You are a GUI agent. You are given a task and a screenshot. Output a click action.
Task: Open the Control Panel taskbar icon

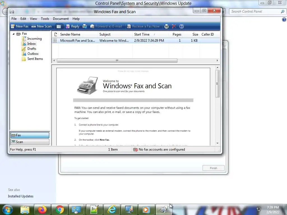click(x=76, y=210)
